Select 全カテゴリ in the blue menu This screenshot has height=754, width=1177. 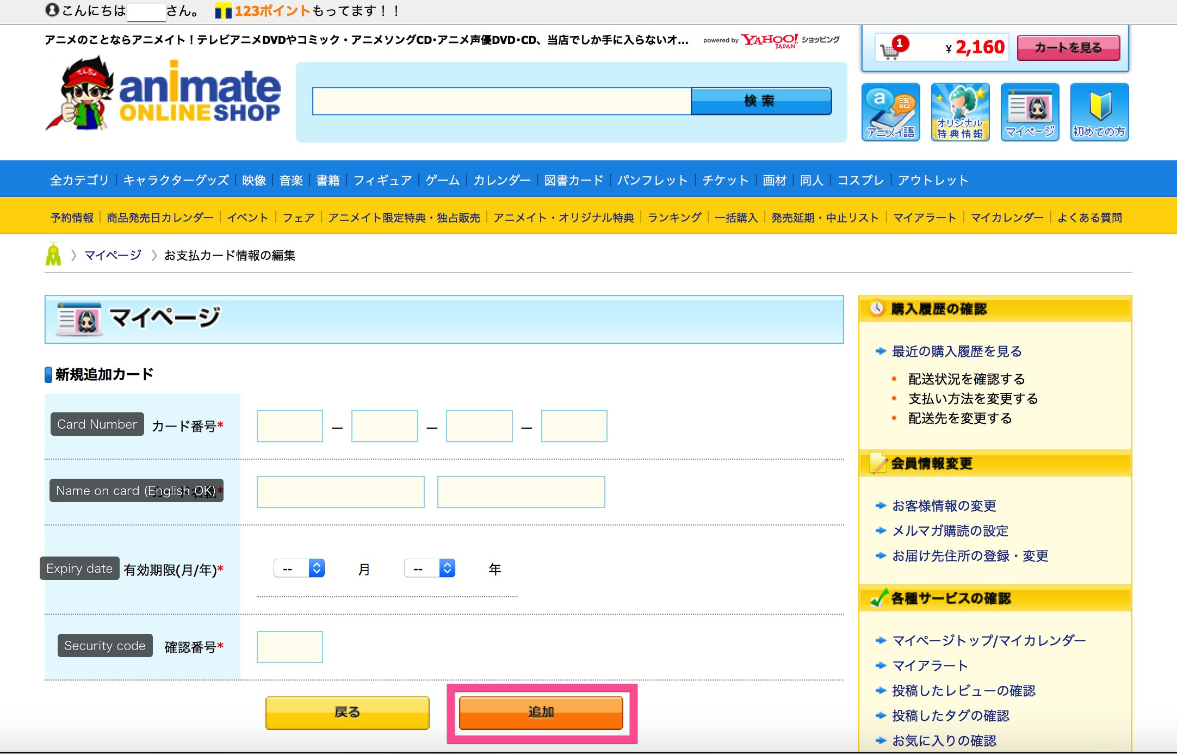[x=79, y=180]
